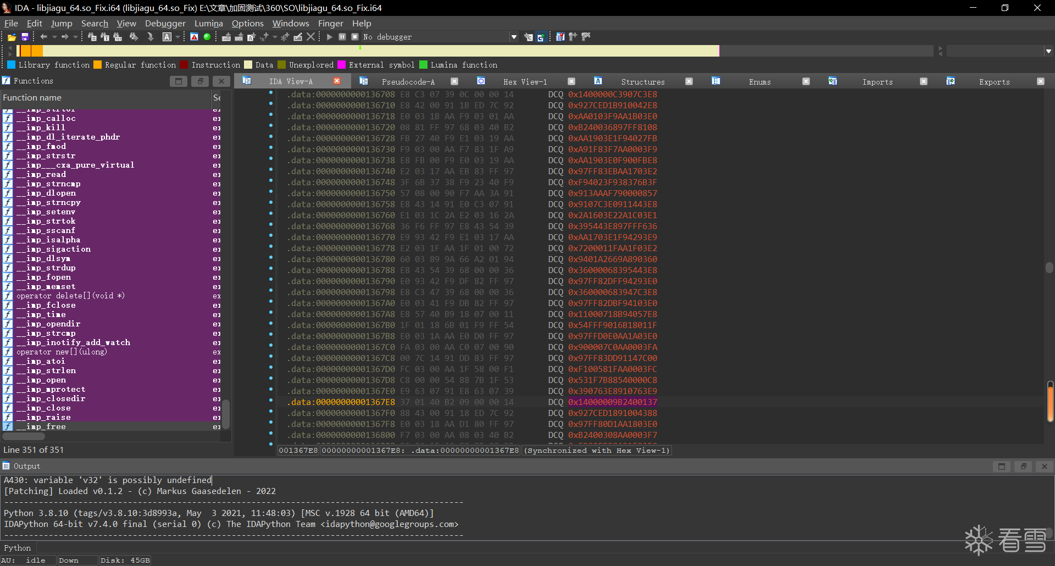Click the Open file toolbar icon
Image resolution: width=1055 pixels, height=566 pixels.
coord(11,37)
